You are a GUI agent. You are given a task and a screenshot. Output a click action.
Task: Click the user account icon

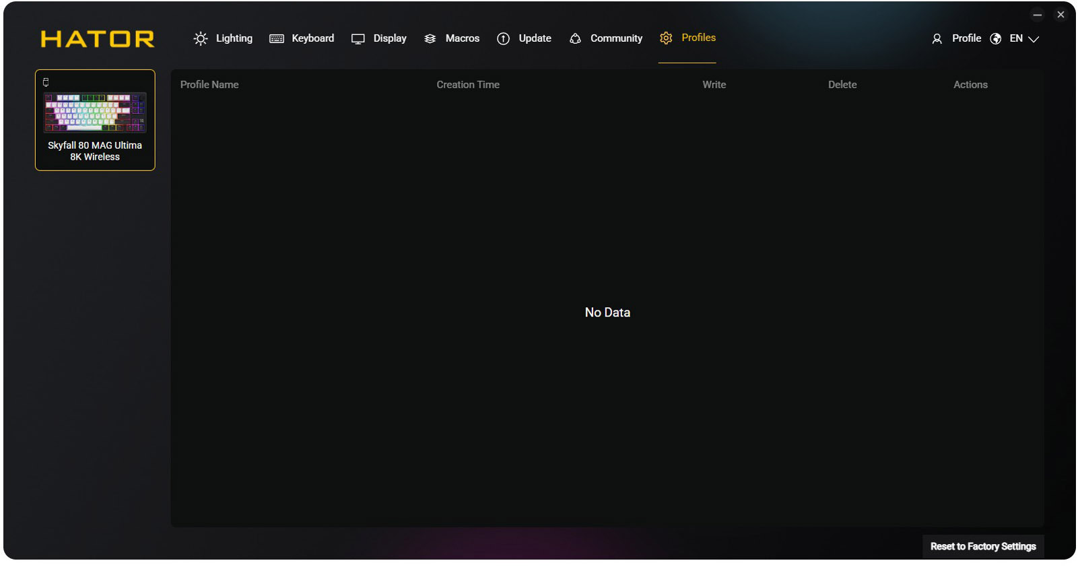tap(937, 39)
